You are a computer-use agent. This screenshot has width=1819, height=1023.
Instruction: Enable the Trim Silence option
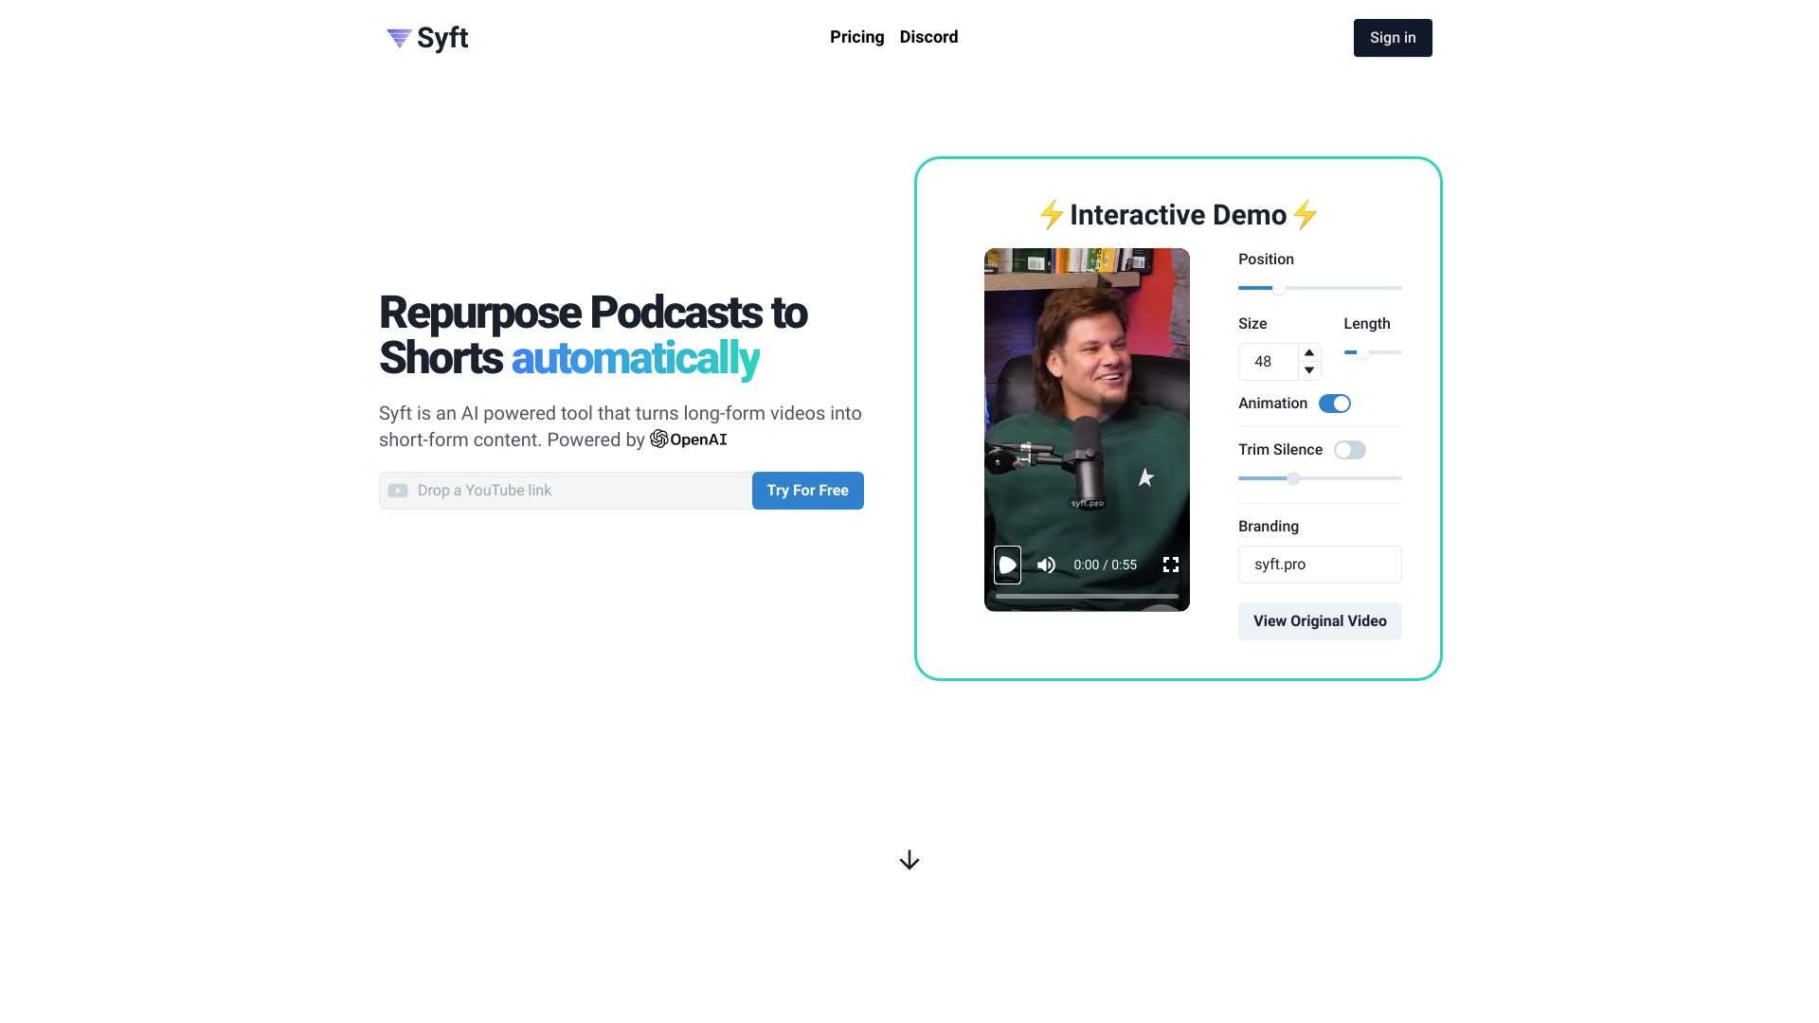pos(1349,449)
